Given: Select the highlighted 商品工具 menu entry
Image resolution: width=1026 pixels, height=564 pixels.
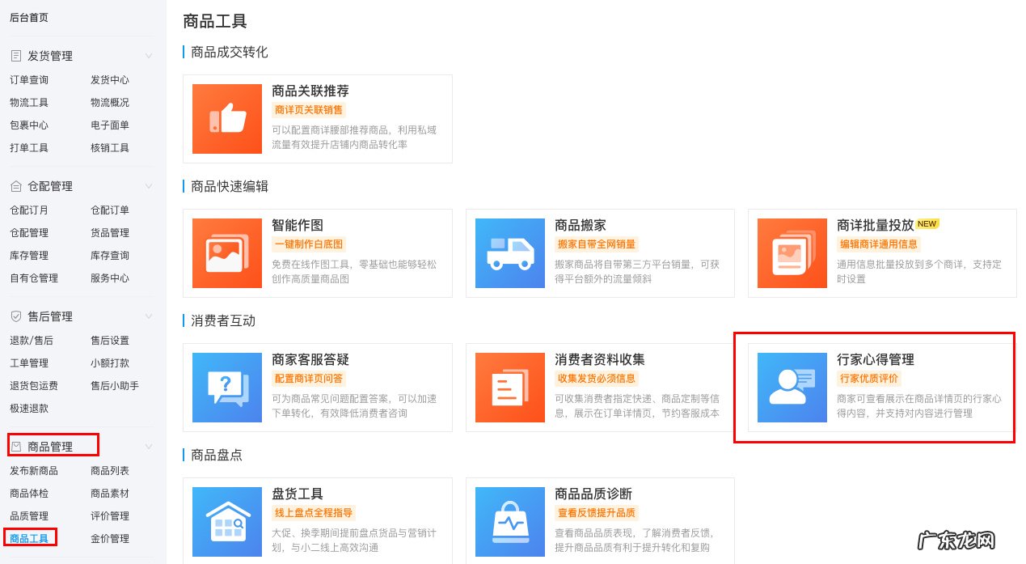Looking at the screenshot, I should tap(29, 537).
